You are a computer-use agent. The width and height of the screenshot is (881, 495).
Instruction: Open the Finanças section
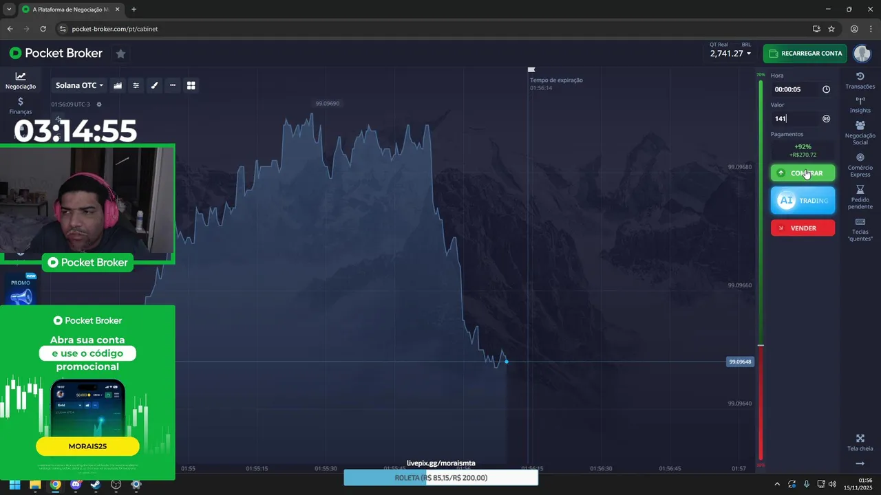tap(21, 105)
